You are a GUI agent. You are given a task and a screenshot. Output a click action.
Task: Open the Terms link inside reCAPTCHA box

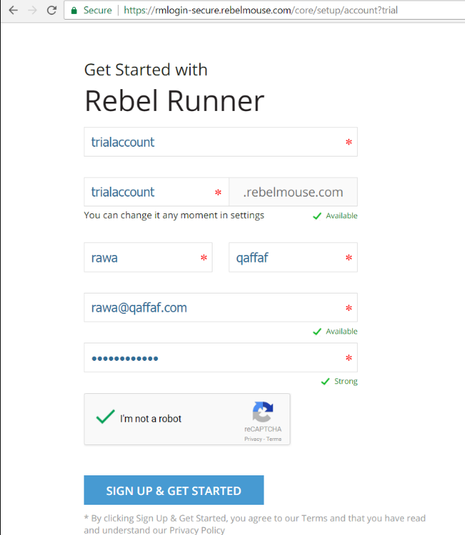tap(274, 439)
